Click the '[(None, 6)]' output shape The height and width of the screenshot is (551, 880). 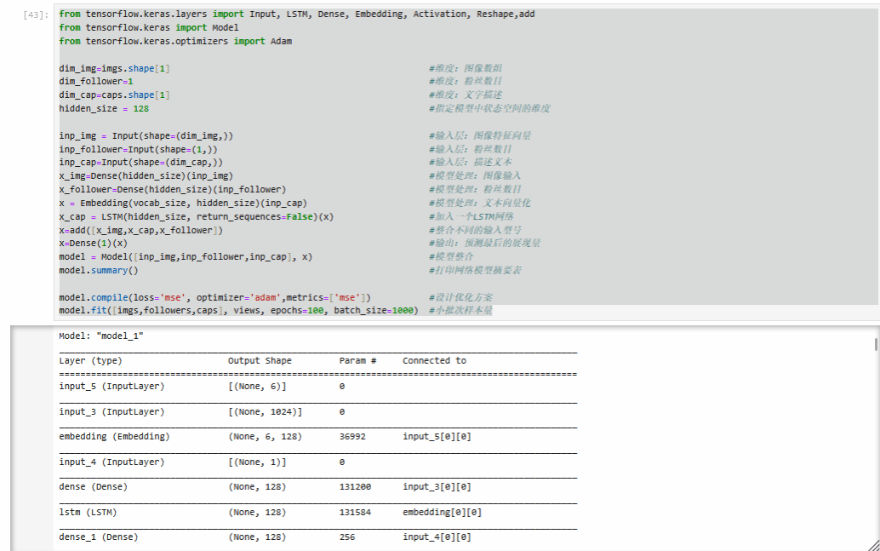(x=257, y=387)
